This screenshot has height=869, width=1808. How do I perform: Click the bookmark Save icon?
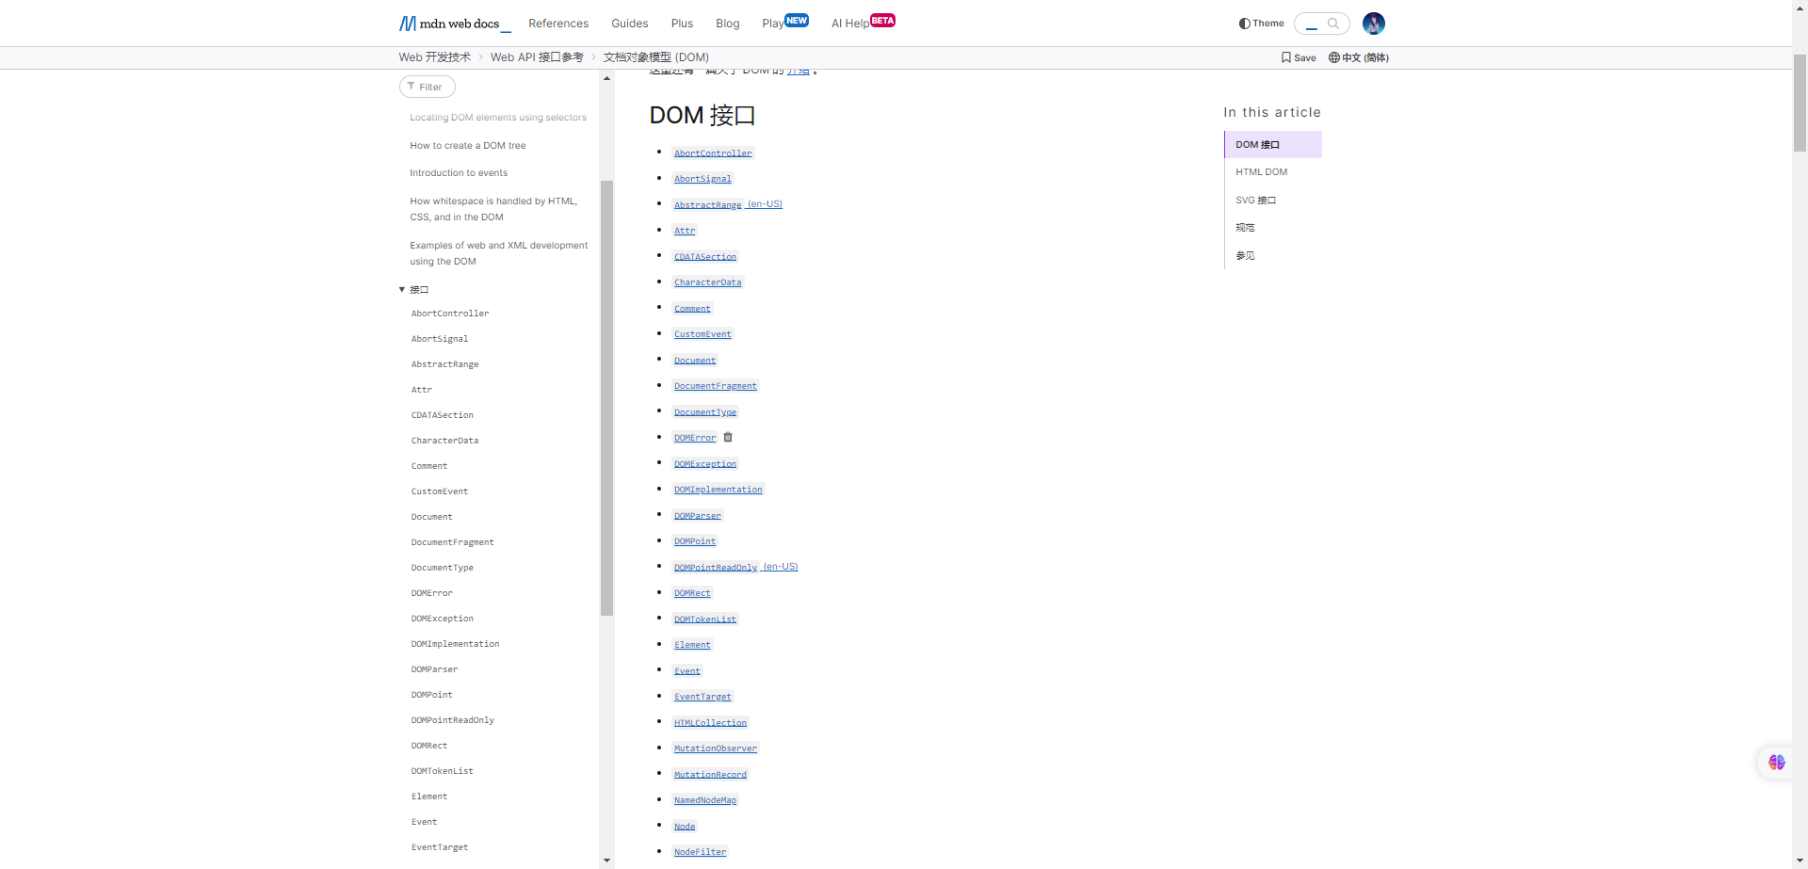click(x=1286, y=57)
